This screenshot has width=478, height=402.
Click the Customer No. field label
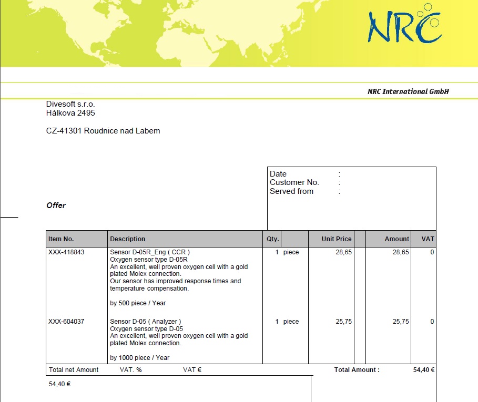294,182
